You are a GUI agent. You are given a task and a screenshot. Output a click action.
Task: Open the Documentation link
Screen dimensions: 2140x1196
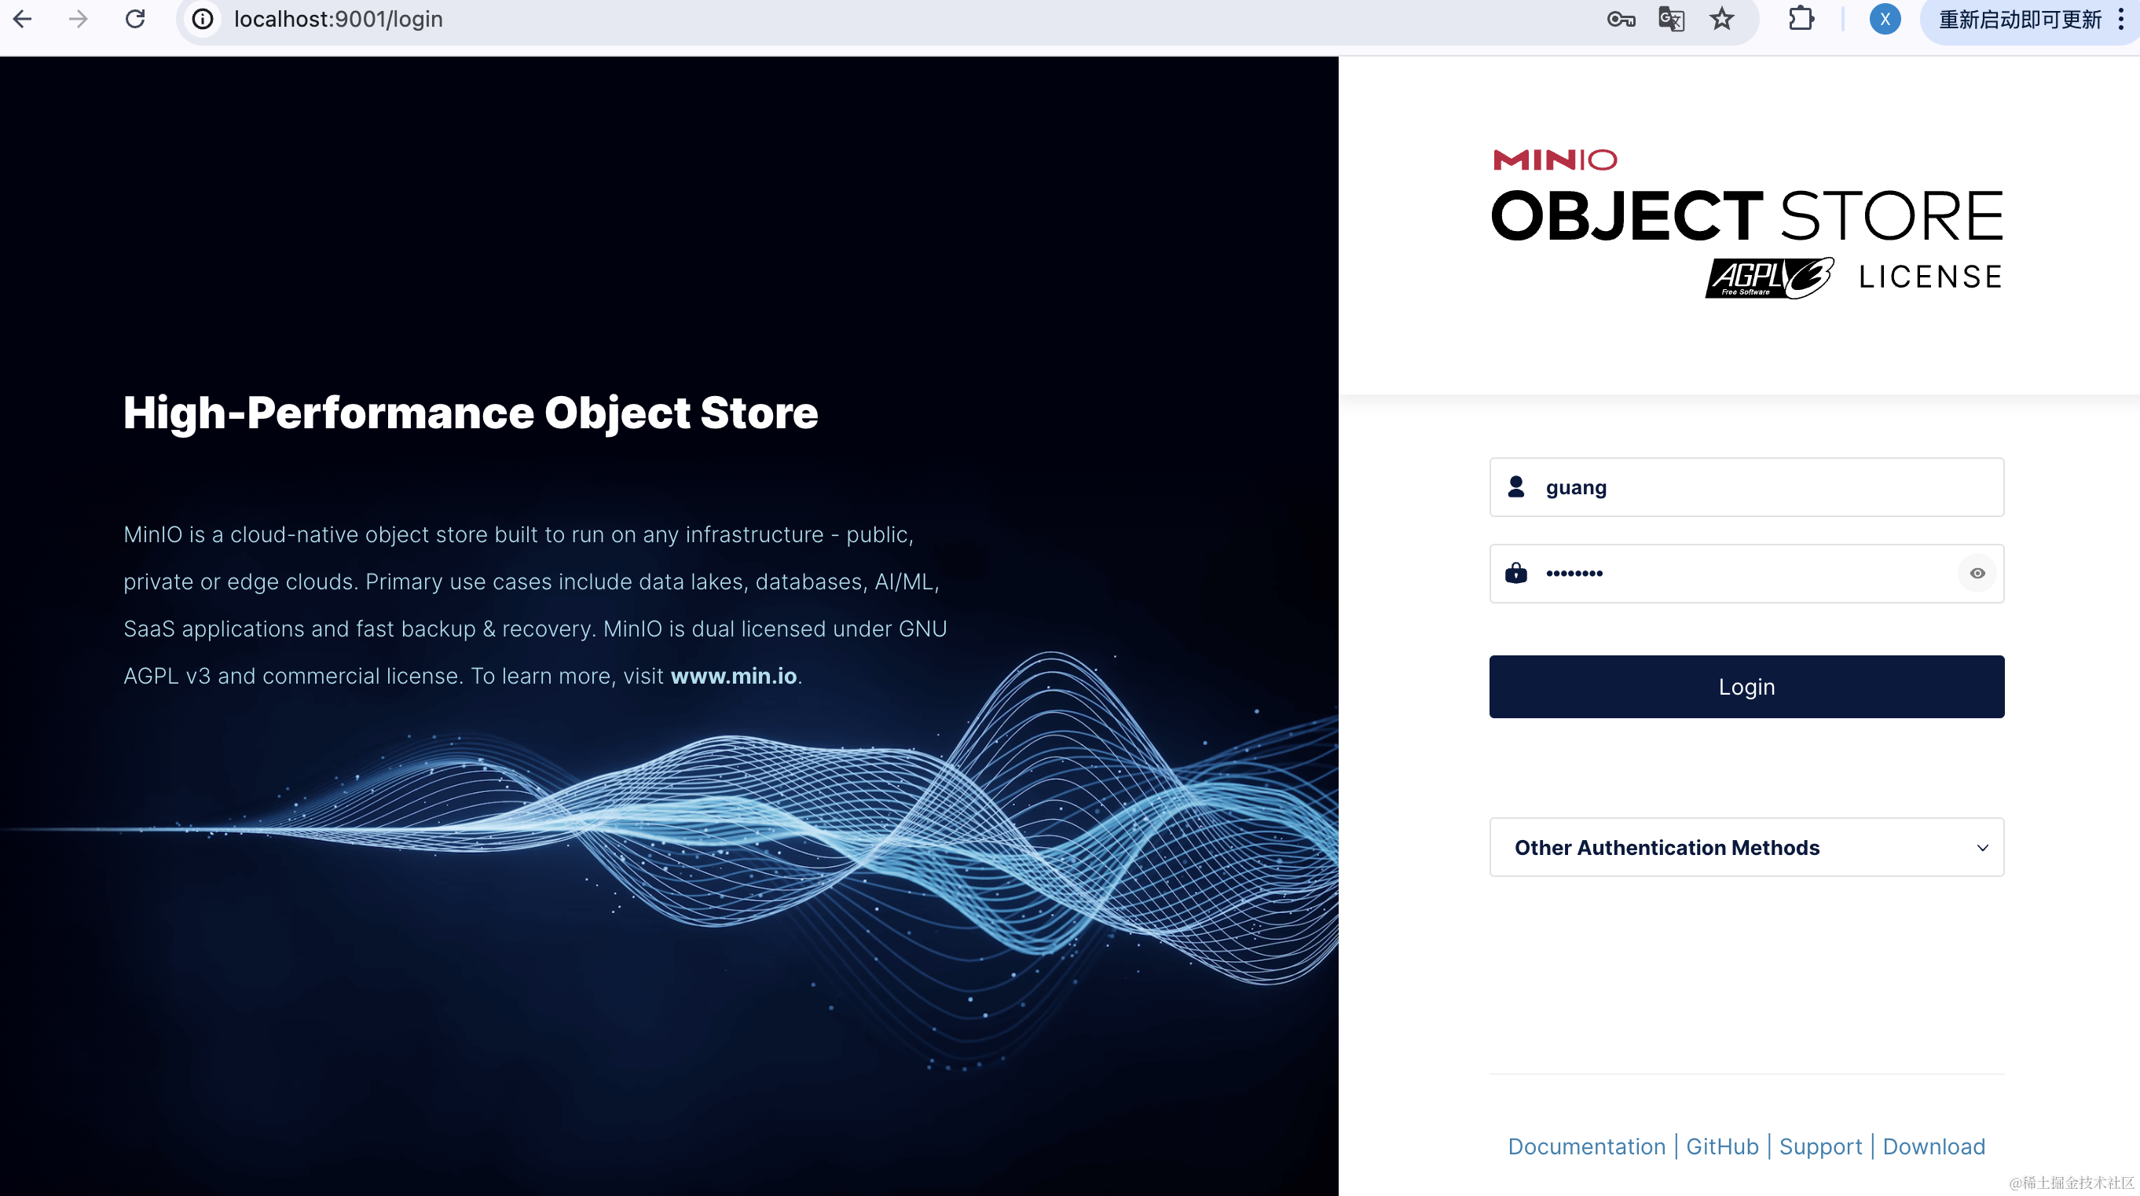tap(1586, 1146)
